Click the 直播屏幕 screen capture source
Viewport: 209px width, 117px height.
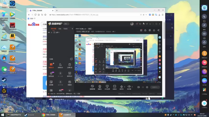tap(92, 87)
